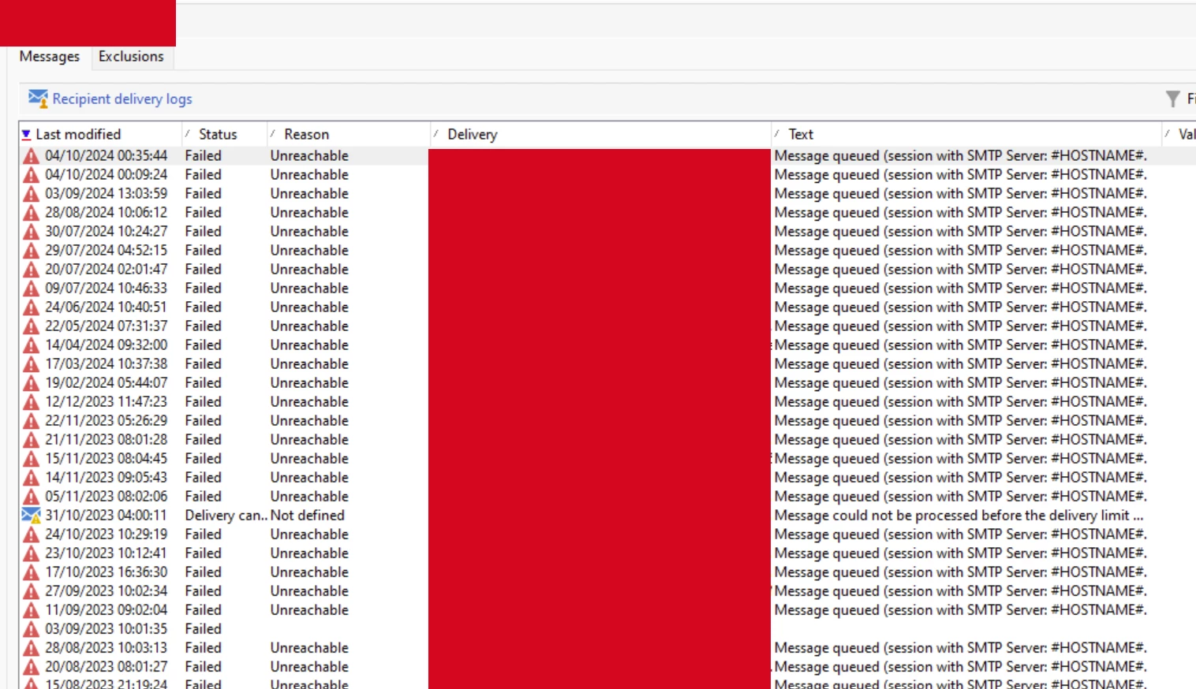Click warning icon of 14/04/2024 09:32:00 row
This screenshot has width=1196, height=689.
pyautogui.click(x=31, y=345)
